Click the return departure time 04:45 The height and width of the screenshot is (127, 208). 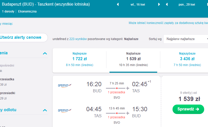(x=94, y=109)
